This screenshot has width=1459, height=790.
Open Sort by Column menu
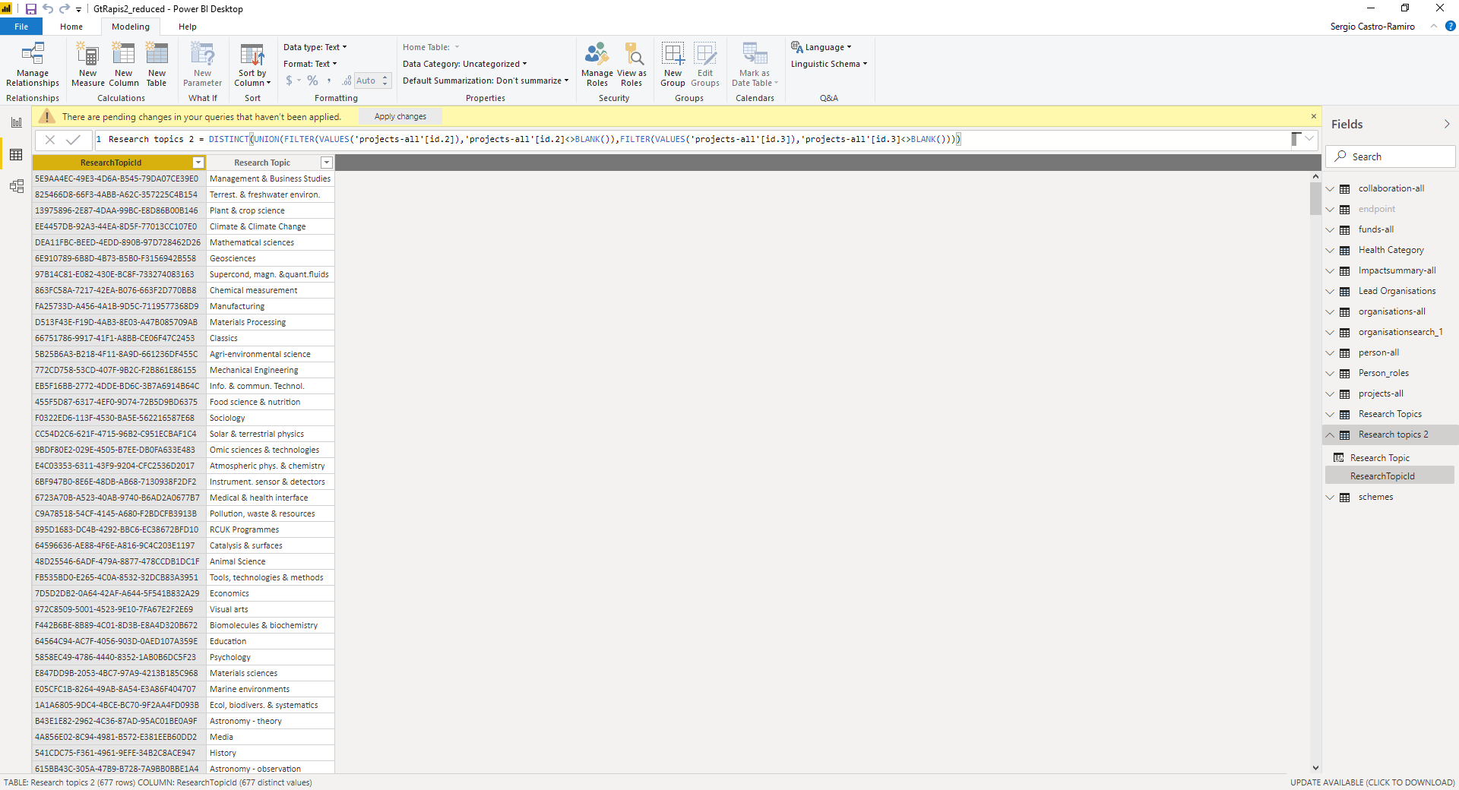coord(252,65)
